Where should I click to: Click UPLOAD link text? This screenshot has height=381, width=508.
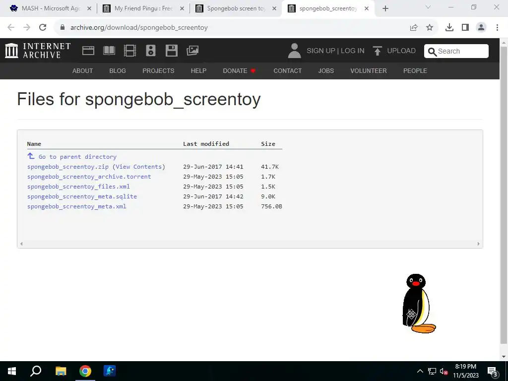coord(401,51)
